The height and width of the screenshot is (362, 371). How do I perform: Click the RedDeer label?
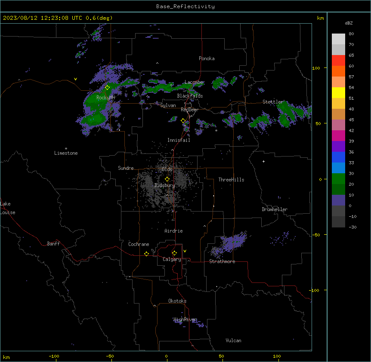(189, 110)
